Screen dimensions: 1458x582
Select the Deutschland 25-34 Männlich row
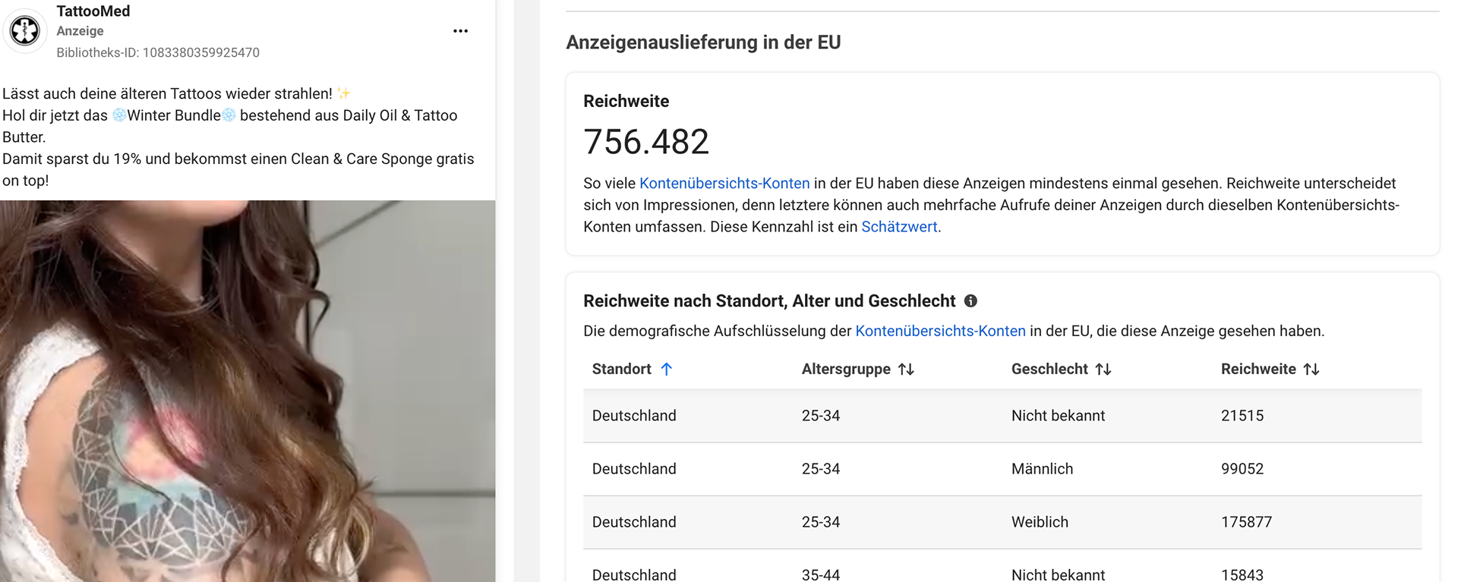click(1002, 469)
